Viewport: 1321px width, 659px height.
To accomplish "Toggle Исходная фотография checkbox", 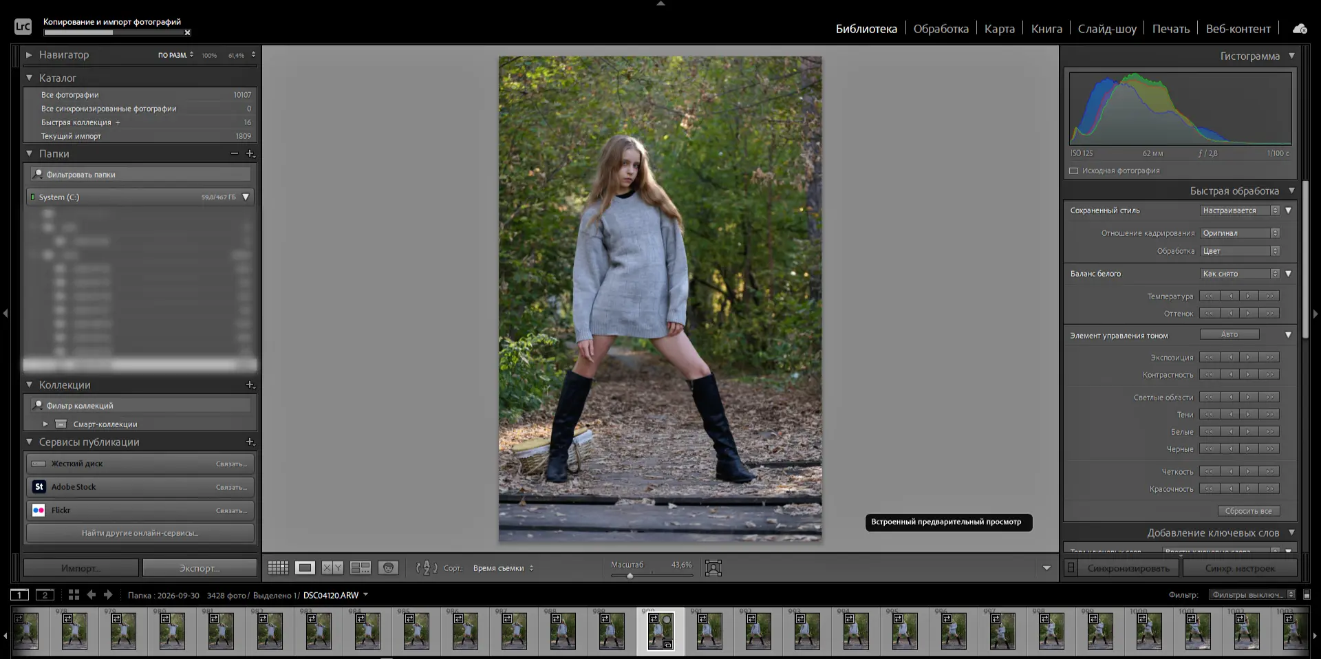I will (x=1074, y=171).
